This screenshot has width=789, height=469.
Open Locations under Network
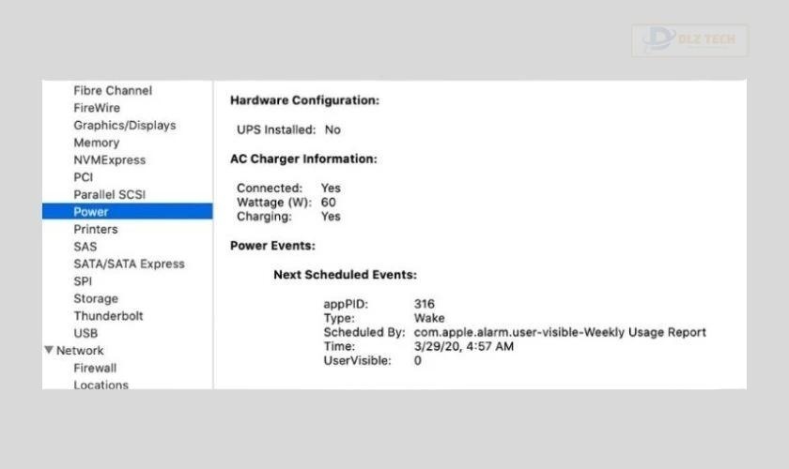tap(101, 385)
